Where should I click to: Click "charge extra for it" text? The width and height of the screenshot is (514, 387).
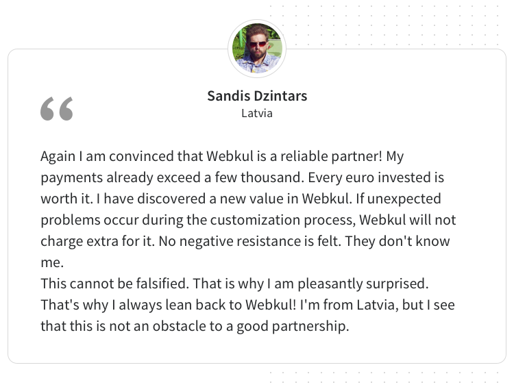pos(97,242)
